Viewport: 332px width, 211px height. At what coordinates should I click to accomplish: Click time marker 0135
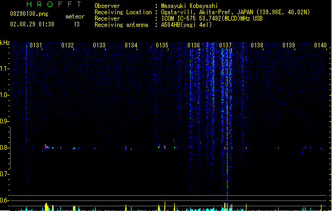pyautogui.click(x=162, y=45)
